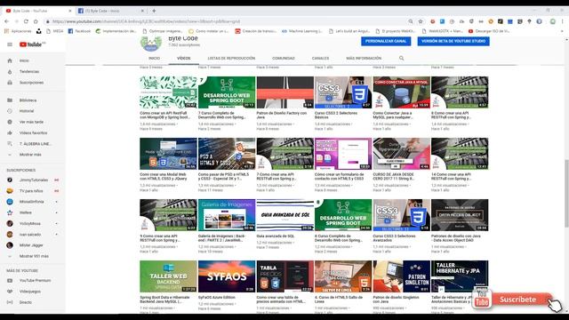569x320 pixels.
Task: Open the MEGA bookmark
Action: pyautogui.click(x=55, y=31)
